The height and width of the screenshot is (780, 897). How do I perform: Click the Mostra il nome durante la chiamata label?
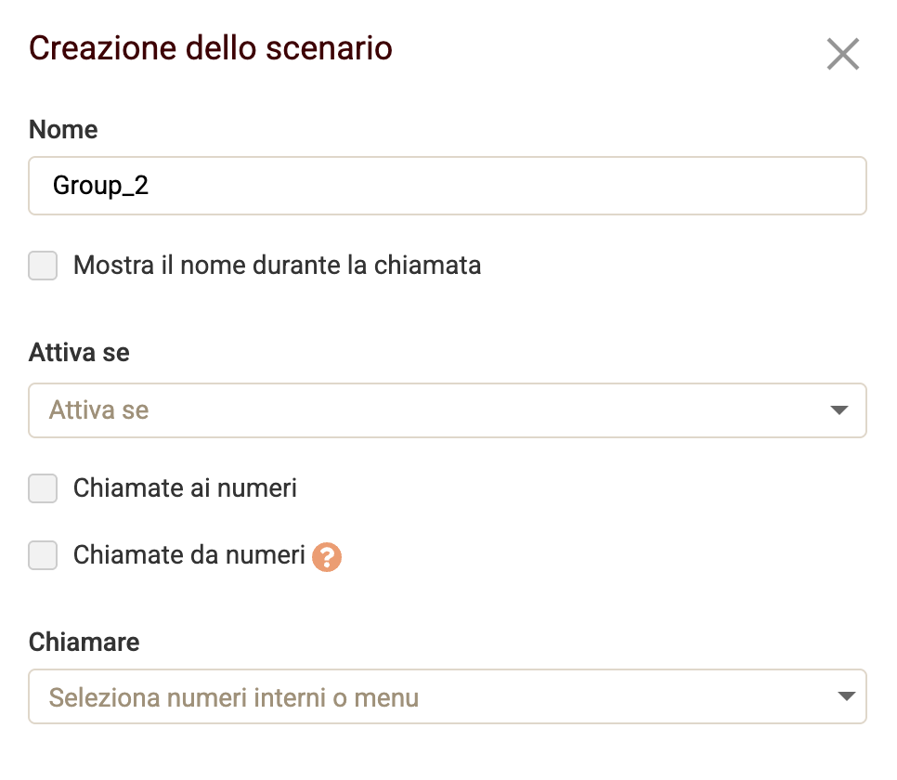pos(277,266)
